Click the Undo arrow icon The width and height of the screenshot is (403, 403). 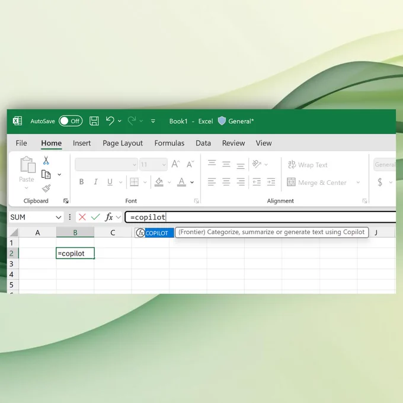click(x=110, y=121)
